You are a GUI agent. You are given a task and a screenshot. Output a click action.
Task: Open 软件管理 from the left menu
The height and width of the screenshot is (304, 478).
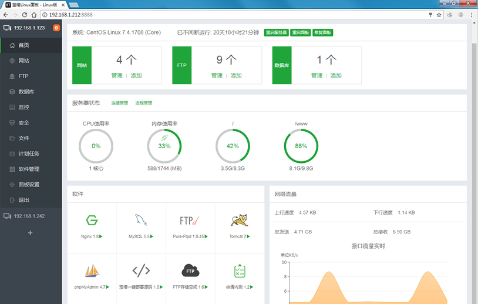(28, 169)
